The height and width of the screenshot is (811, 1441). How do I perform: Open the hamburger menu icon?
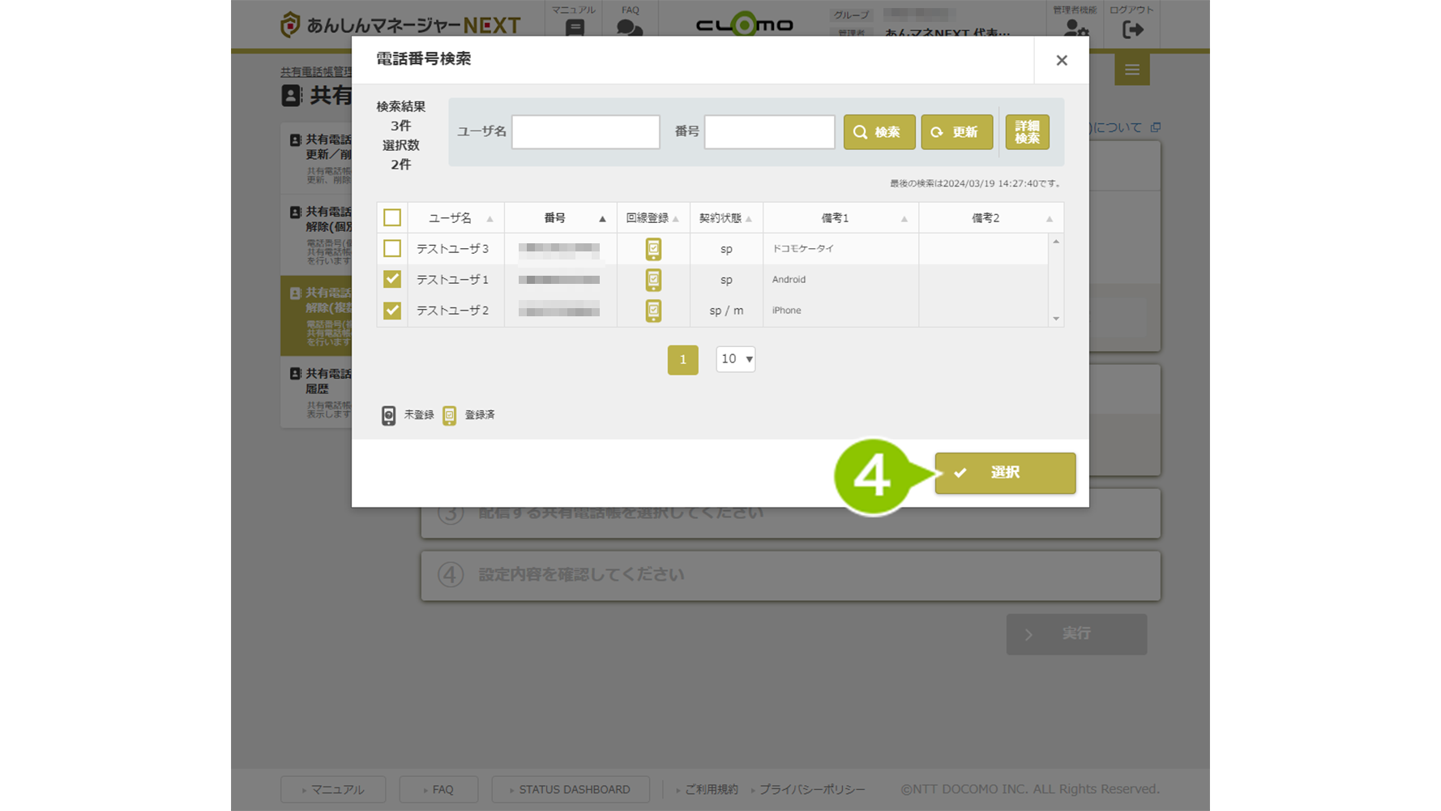pos(1131,70)
